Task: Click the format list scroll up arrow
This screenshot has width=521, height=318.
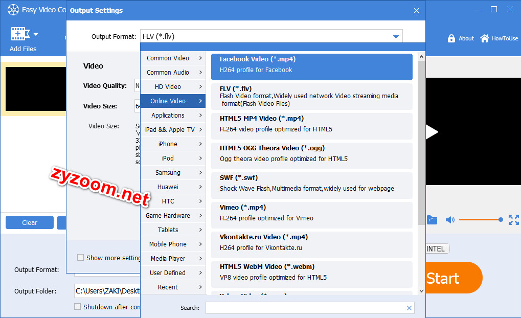Action: 421,57
